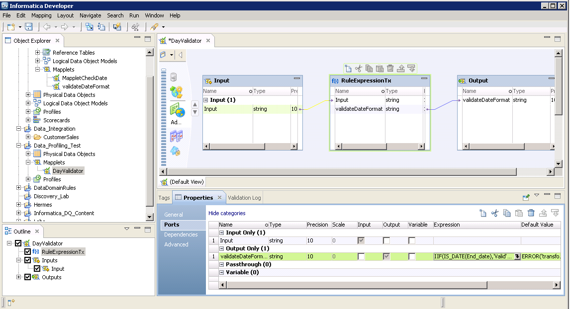Expand the Scorecards tree node
The height and width of the screenshot is (309, 570).
[x=28, y=120]
